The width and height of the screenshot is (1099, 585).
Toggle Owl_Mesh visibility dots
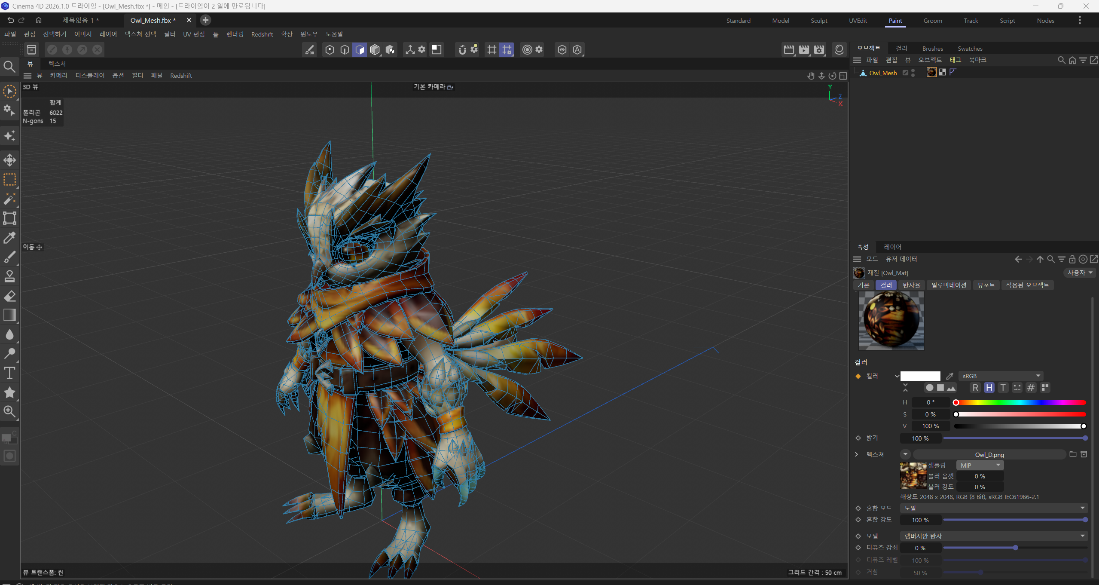point(913,73)
